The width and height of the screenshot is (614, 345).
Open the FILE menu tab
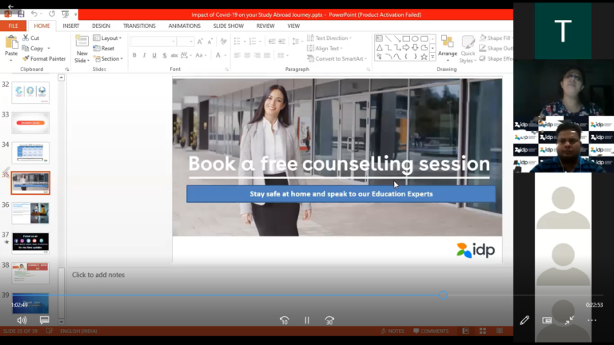13,26
